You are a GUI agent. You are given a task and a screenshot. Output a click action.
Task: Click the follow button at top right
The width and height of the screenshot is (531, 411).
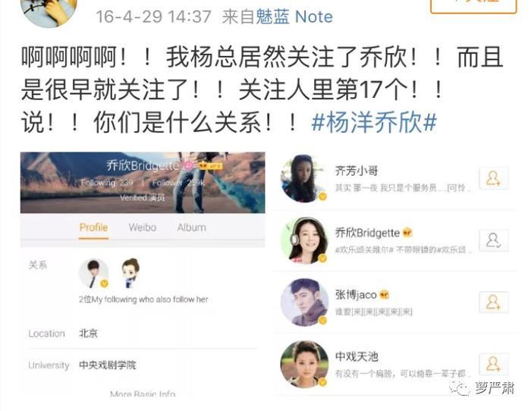tap(473, 5)
